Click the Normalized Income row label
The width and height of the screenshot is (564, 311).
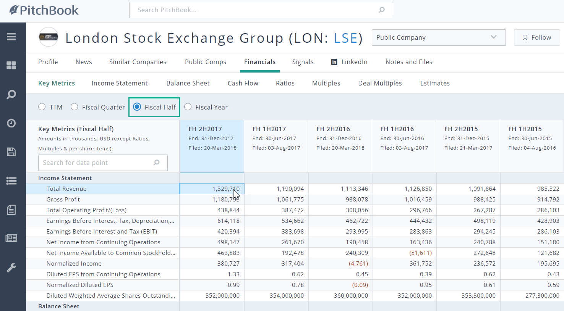coord(74,263)
